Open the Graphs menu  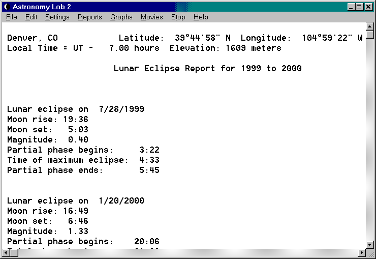tap(121, 17)
